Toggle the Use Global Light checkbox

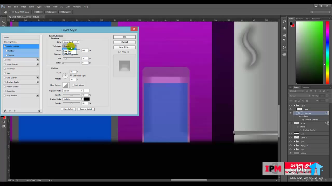click(71, 75)
